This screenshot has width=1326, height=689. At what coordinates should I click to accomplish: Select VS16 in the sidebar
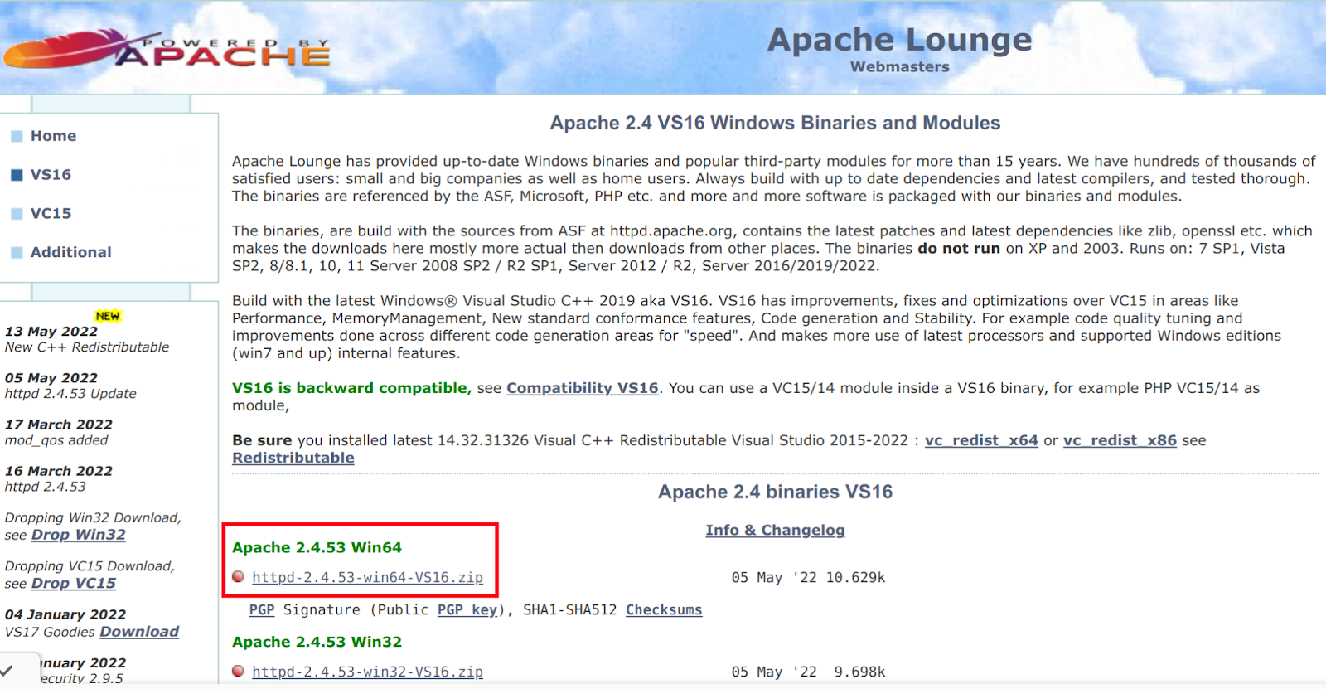[51, 175]
